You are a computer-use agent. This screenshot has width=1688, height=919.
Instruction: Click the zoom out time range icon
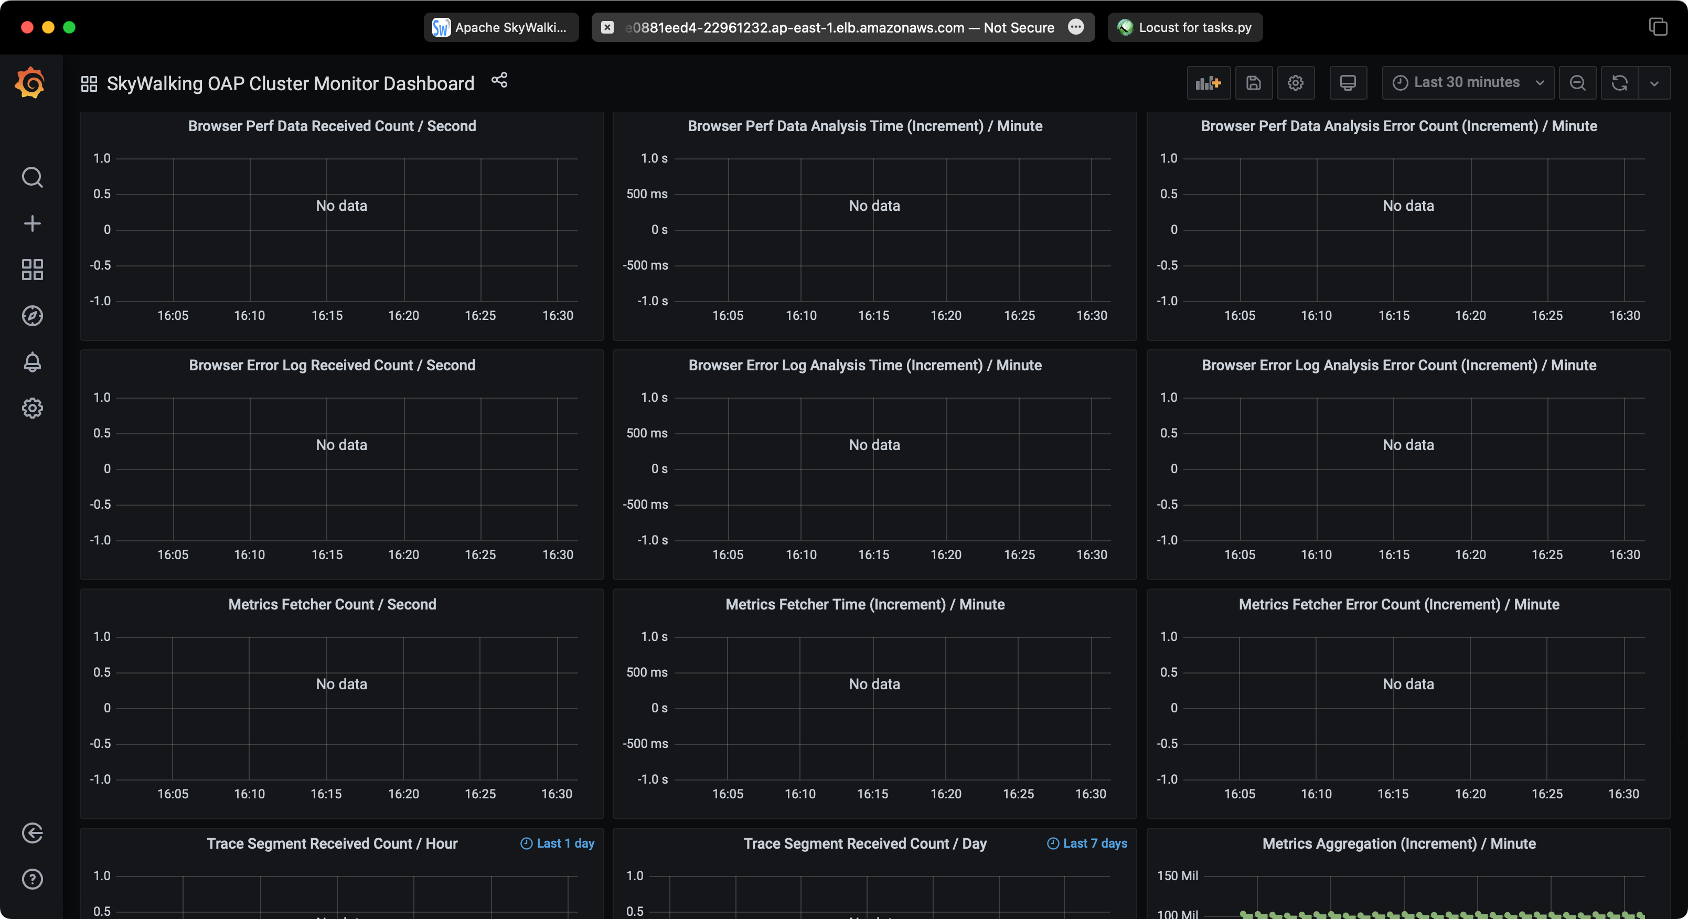coord(1578,83)
